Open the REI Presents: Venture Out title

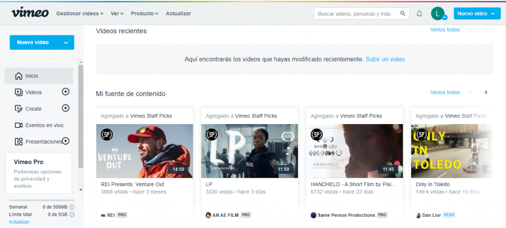coord(132,184)
